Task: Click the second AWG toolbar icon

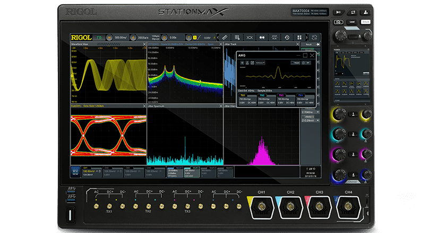Action: pos(247,63)
